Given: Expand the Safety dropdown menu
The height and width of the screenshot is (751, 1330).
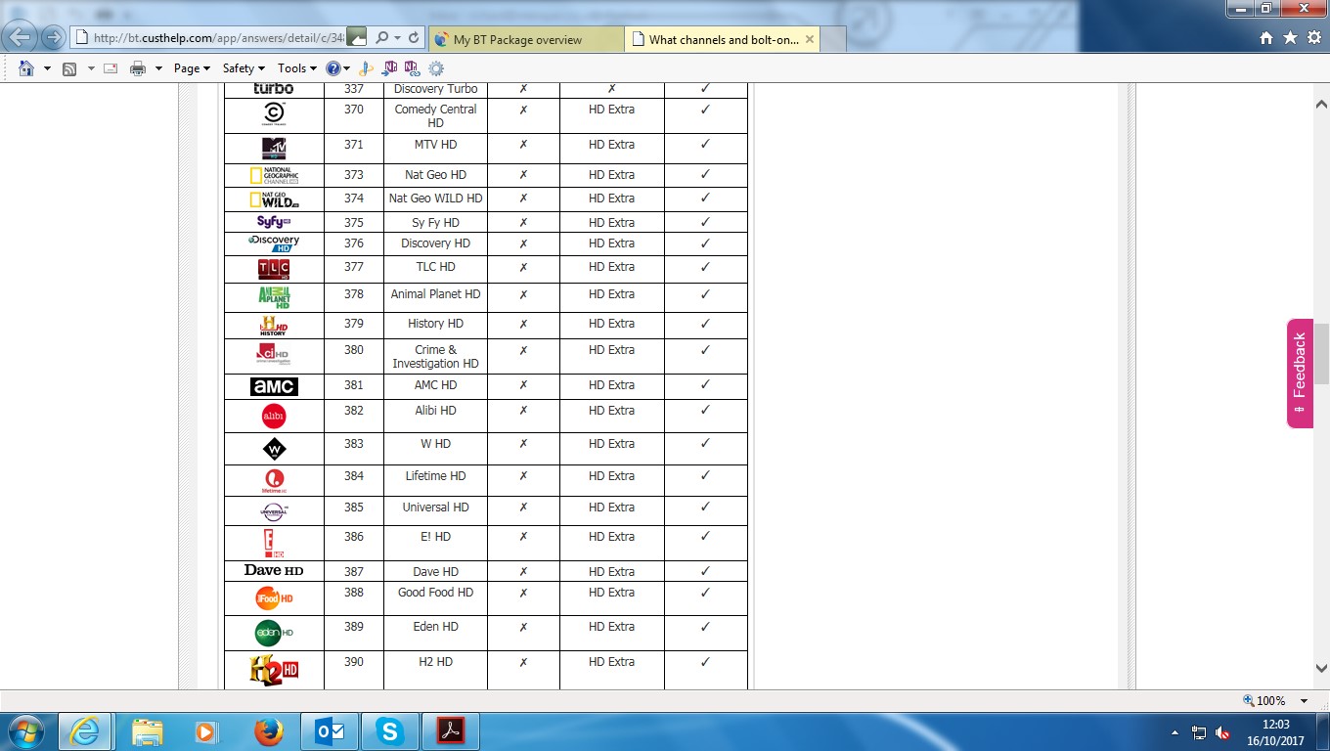Looking at the screenshot, I should point(244,68).
